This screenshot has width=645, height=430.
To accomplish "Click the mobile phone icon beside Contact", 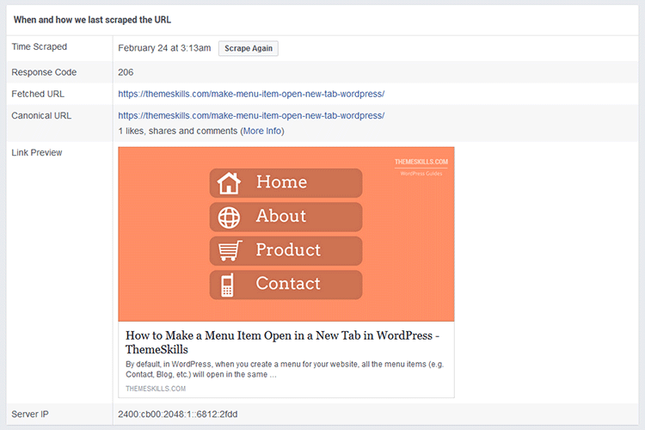I will tap(227, 285).
